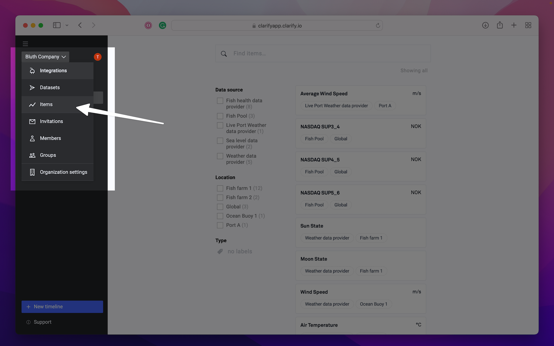The image size is (554, 346).
Task: Open new tab with plus icon
Action: click(514, 25)
